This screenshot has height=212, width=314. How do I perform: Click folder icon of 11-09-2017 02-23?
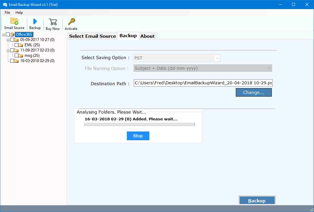pyautogui.click(x=16, y=50)
